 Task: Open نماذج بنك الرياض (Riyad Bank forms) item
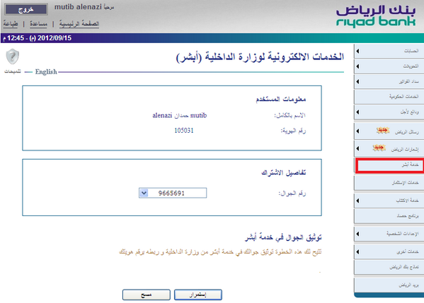click(x=389, y=267)
